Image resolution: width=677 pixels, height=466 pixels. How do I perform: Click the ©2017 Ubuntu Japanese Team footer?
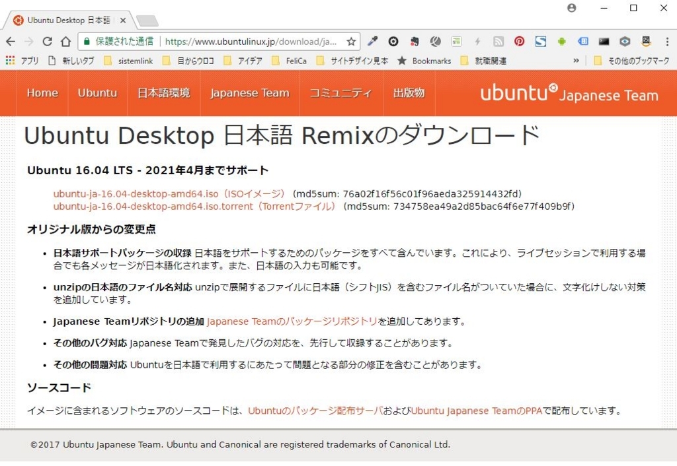pyautogui.click(x=240, y=444)
